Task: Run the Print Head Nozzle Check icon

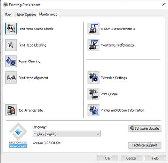Action: coord(11,29)
